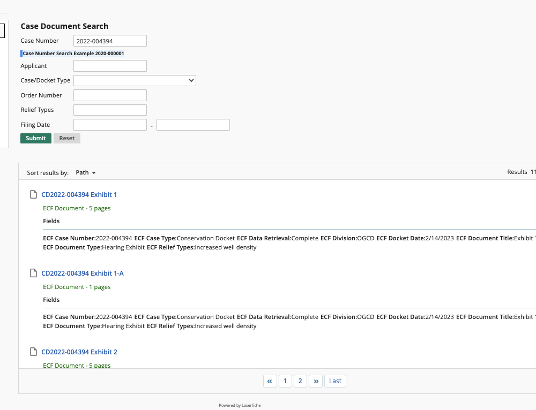Click document icon beside CD2022-004394 Exhibit 2
This screenshot has width=536, height=410.
pyautogui.click(x=33, y=352)
